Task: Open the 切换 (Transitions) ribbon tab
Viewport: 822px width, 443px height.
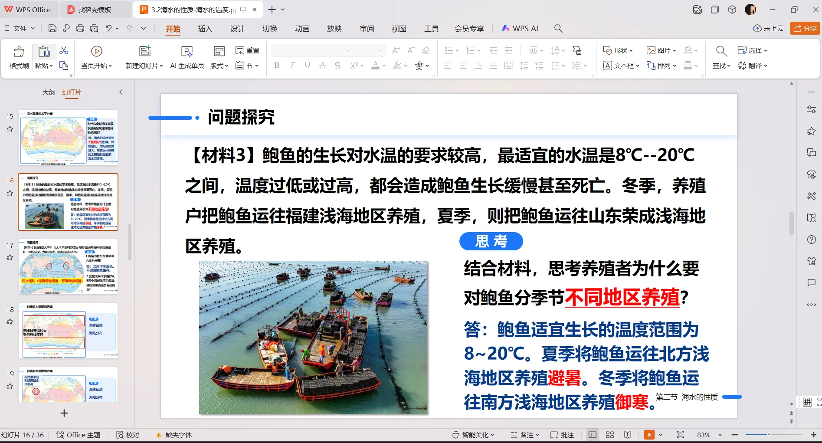Action: tap(270, 29)
